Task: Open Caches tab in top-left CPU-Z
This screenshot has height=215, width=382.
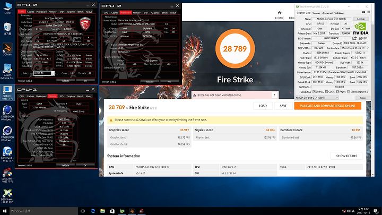Action: coord(30,12)
